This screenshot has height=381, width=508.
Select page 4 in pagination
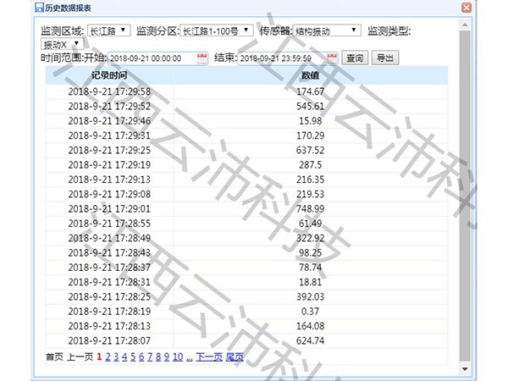(124, 357)
